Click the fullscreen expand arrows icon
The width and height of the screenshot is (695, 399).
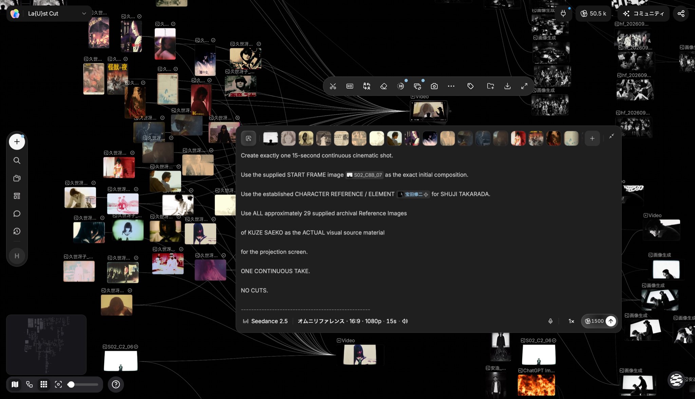tap(524, 86)
